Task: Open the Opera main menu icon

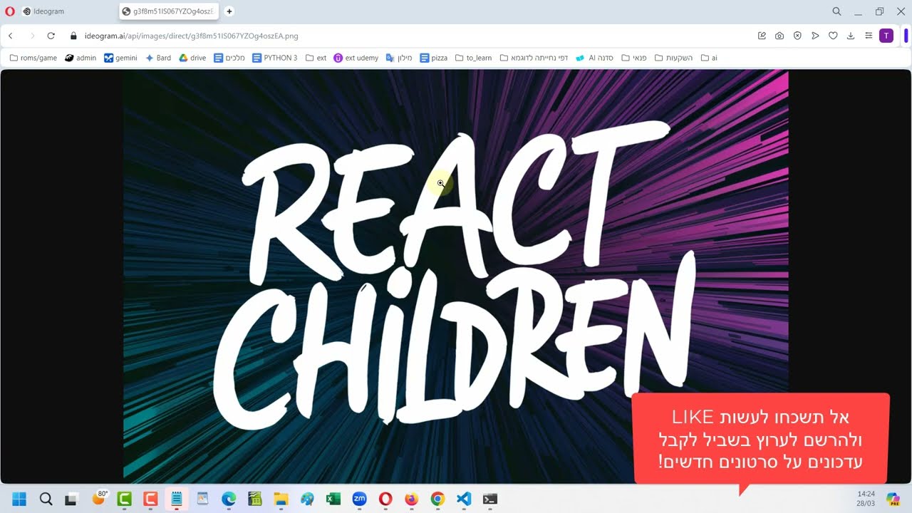Action: 10,11
